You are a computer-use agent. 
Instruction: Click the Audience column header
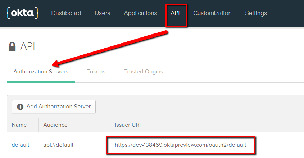[x=55, y=125]
